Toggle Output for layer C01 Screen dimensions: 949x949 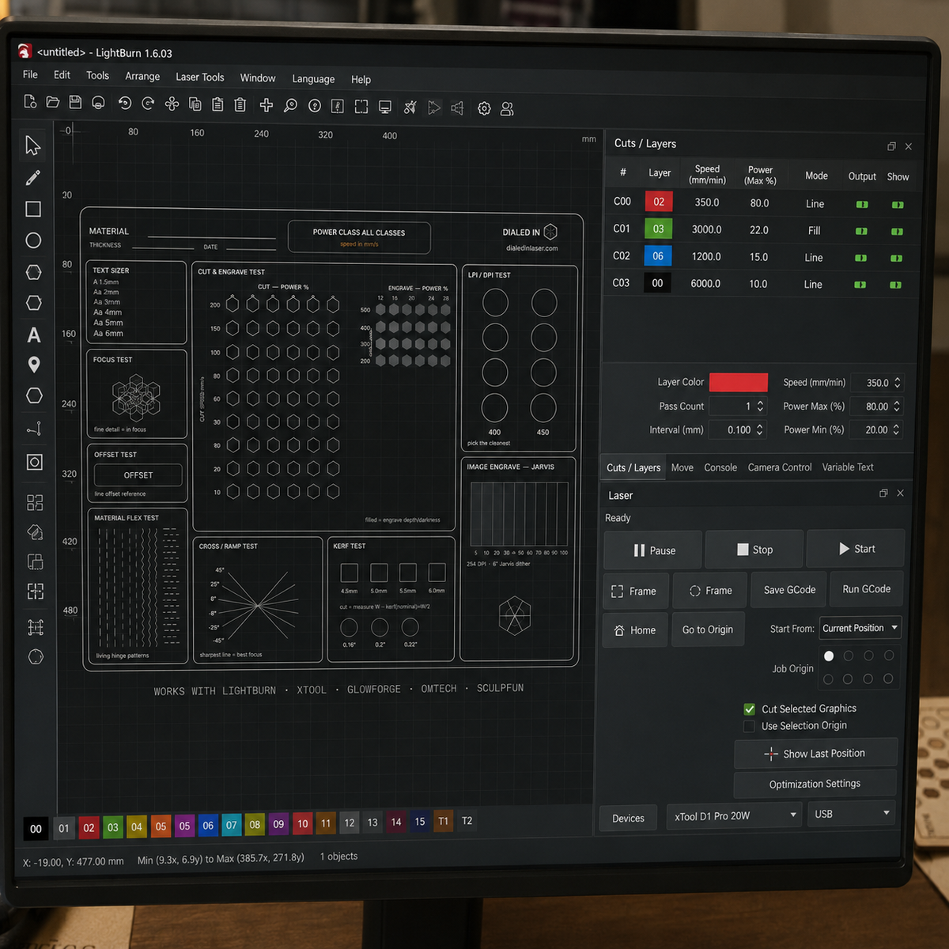tap(861, 231)
